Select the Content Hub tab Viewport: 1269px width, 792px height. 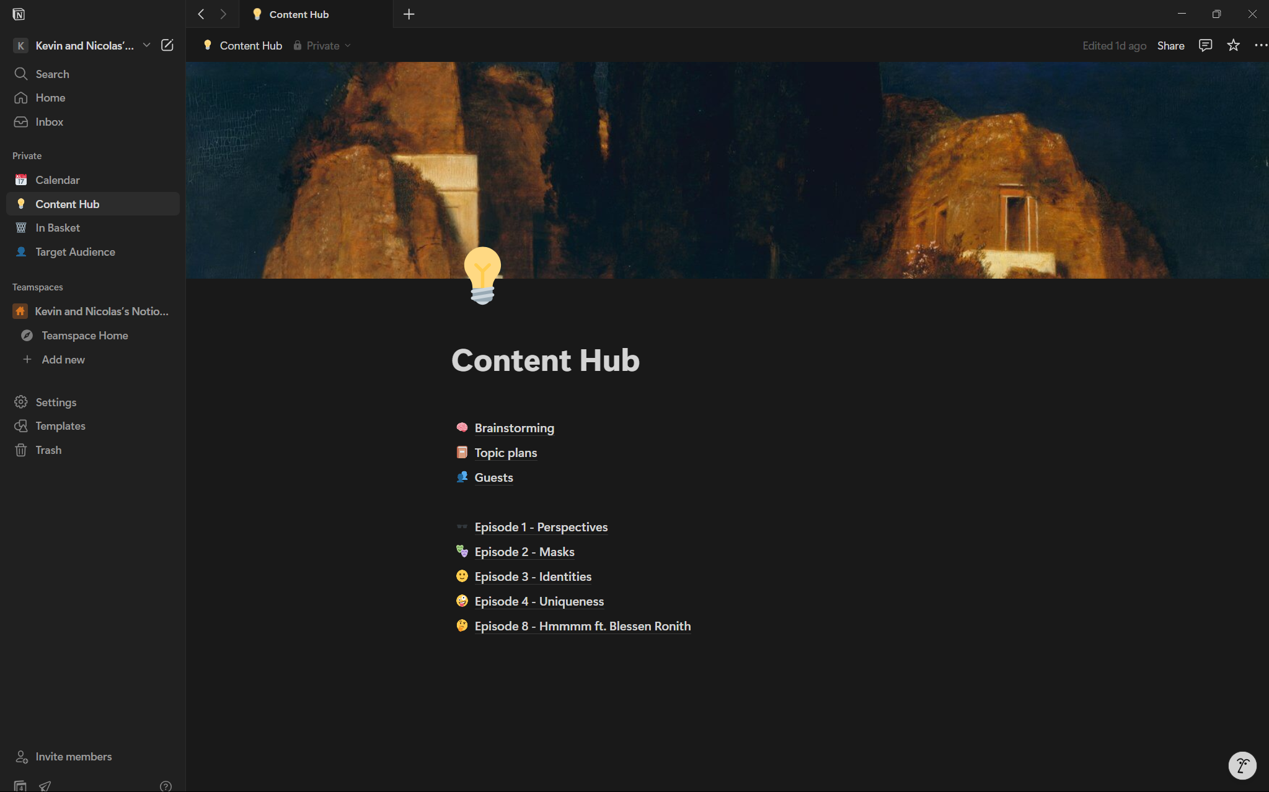point(316,14)
